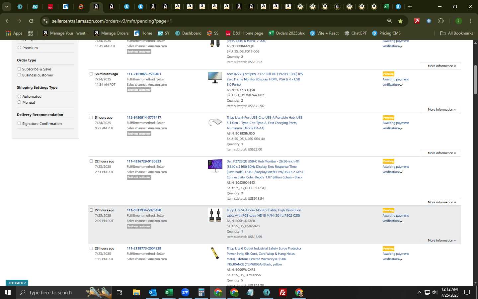Select order 111-3517936-5975450 checkbox
This screenshot has width=478, height=299.
coord(91,210)
